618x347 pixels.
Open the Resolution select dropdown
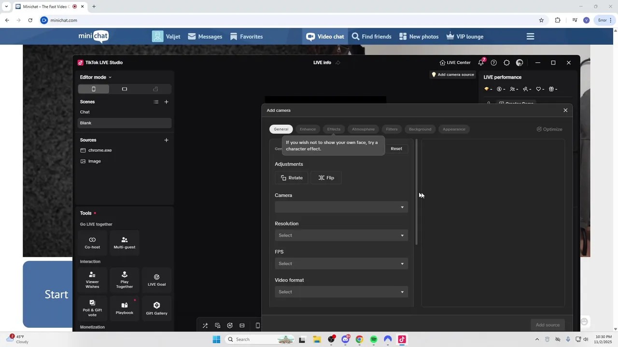coord(341,235)
